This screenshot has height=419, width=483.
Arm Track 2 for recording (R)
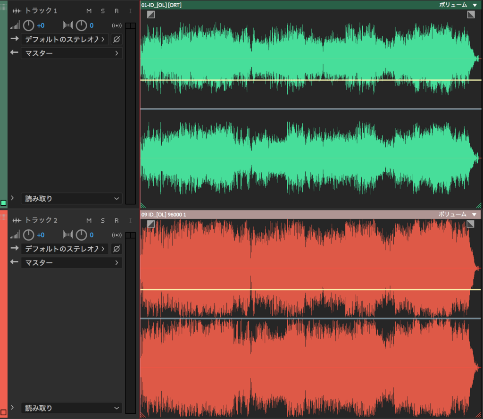(x=117, y=221)
